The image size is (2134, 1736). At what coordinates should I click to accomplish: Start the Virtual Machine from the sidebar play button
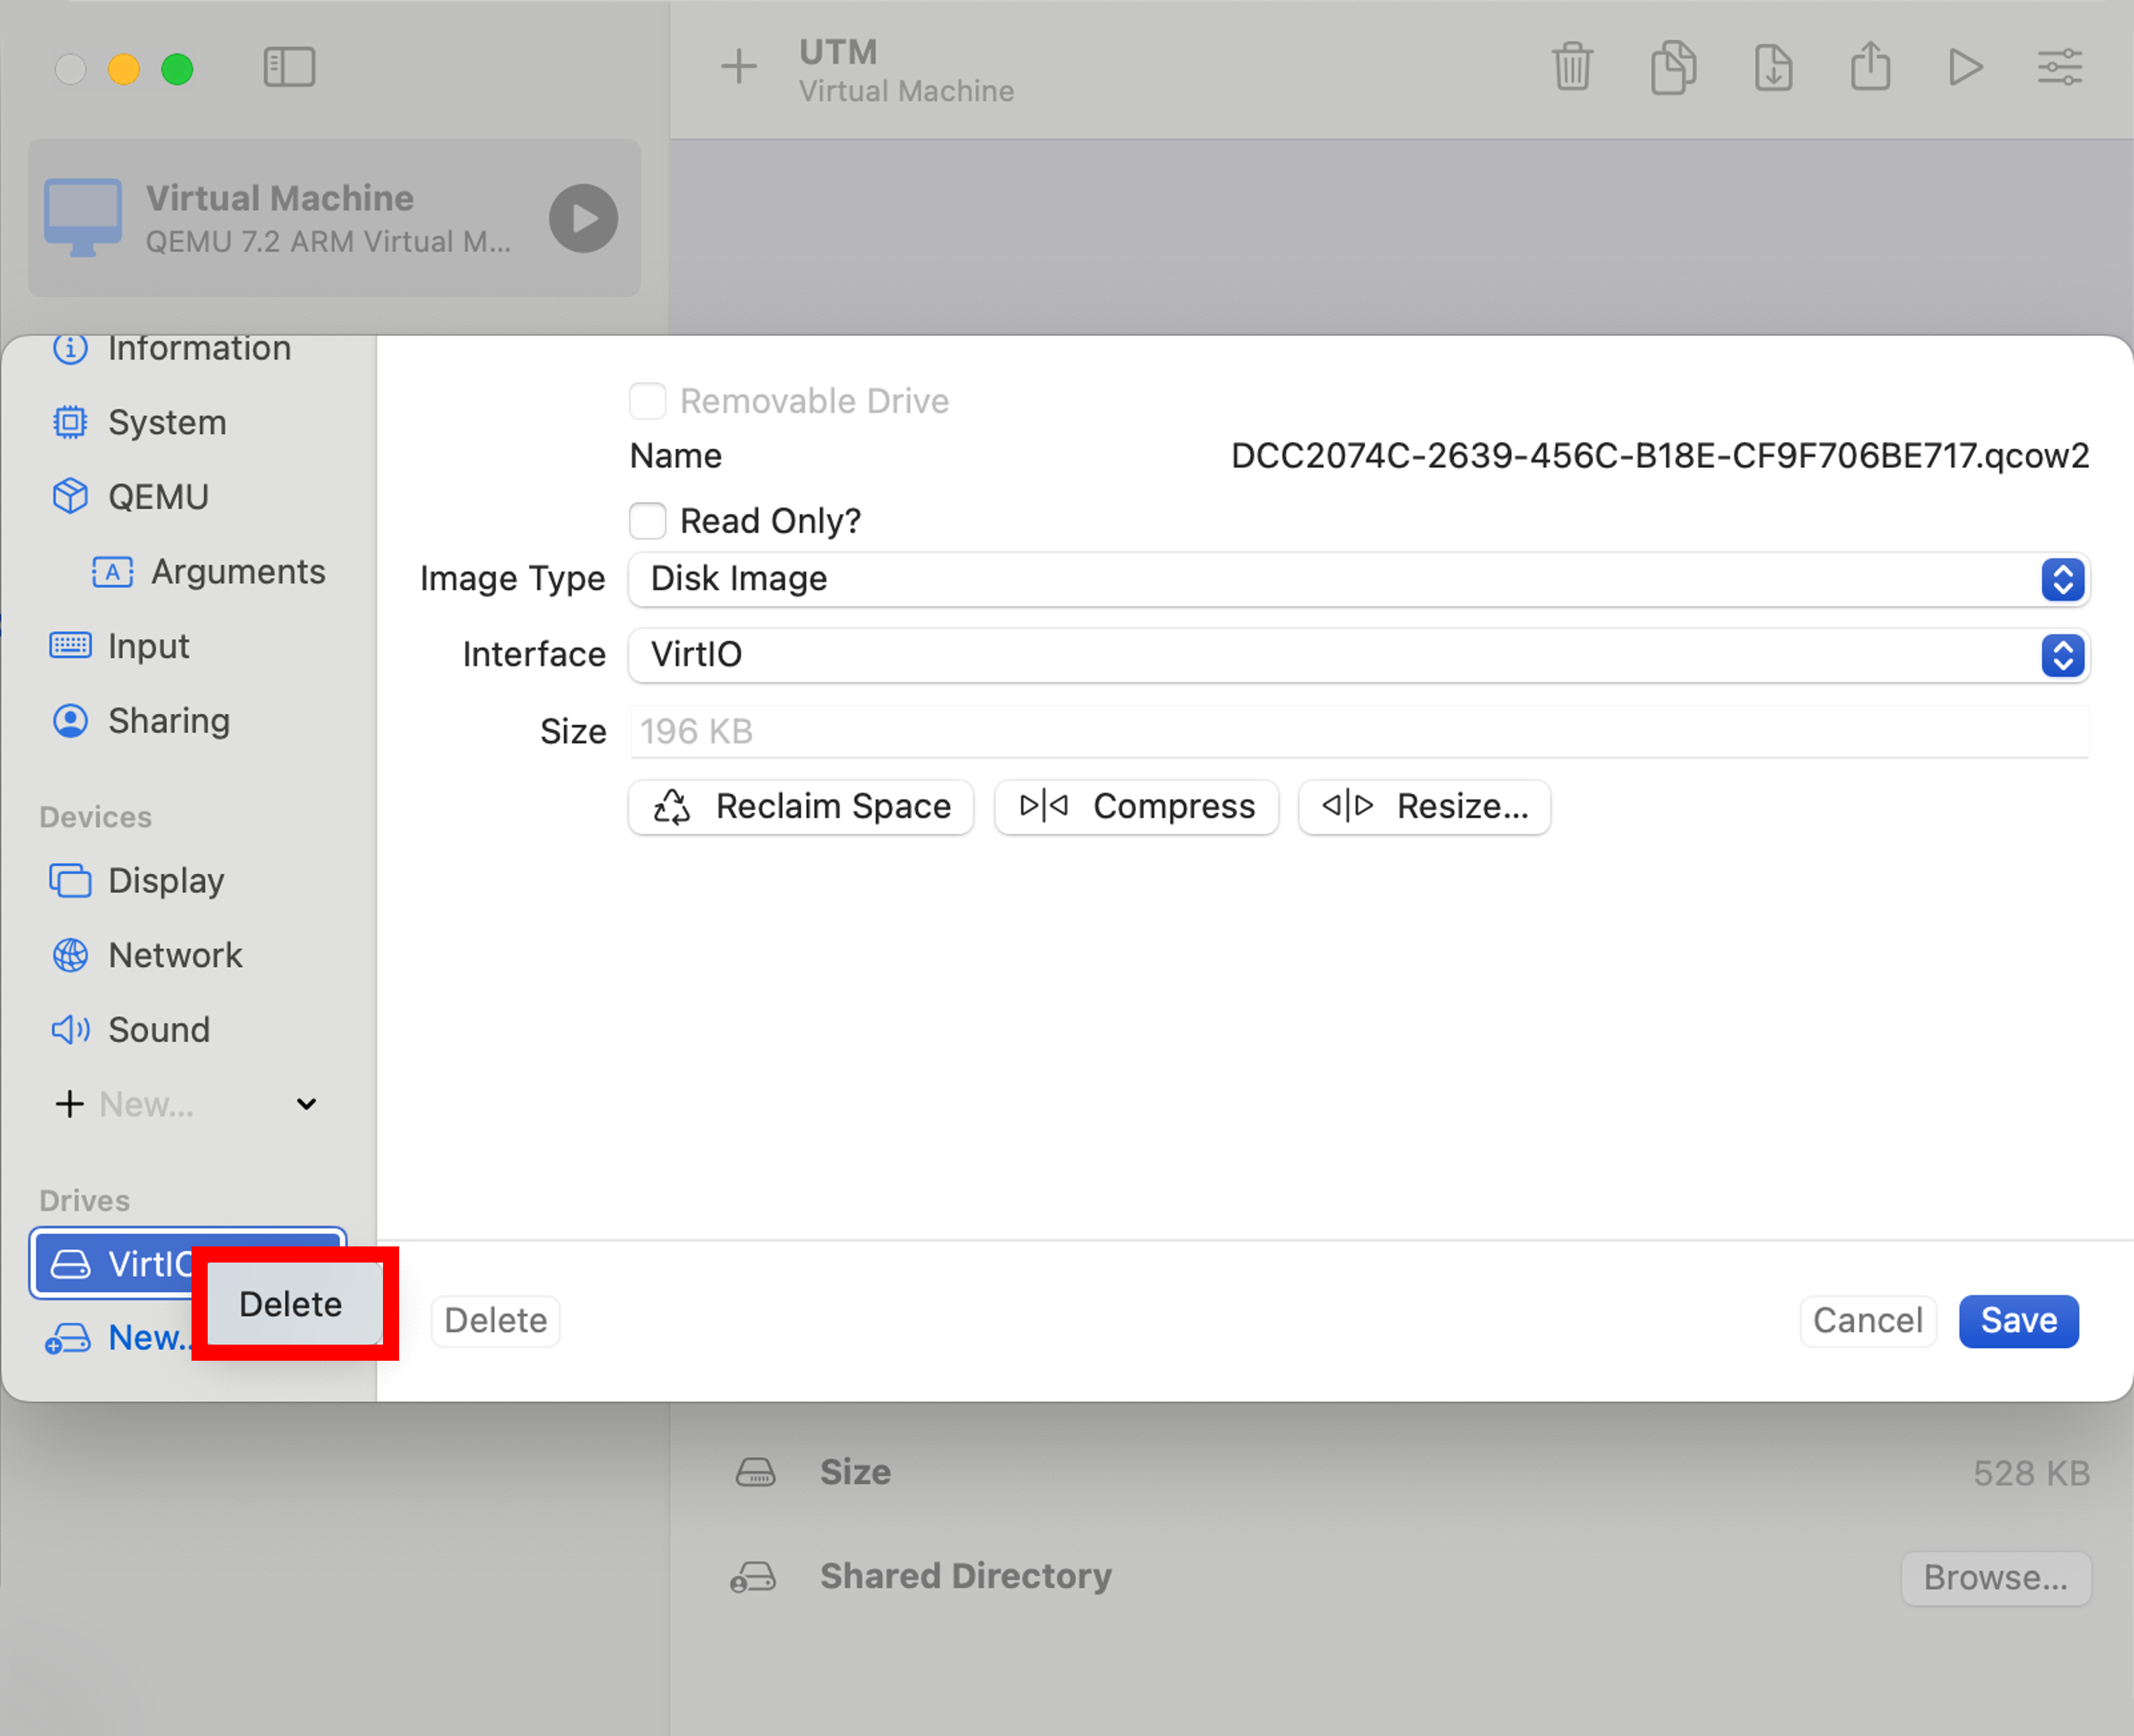tap(583, 218)
